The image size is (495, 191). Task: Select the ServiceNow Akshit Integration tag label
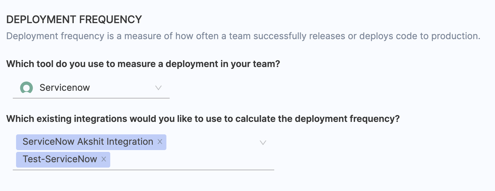click(88, 142)
